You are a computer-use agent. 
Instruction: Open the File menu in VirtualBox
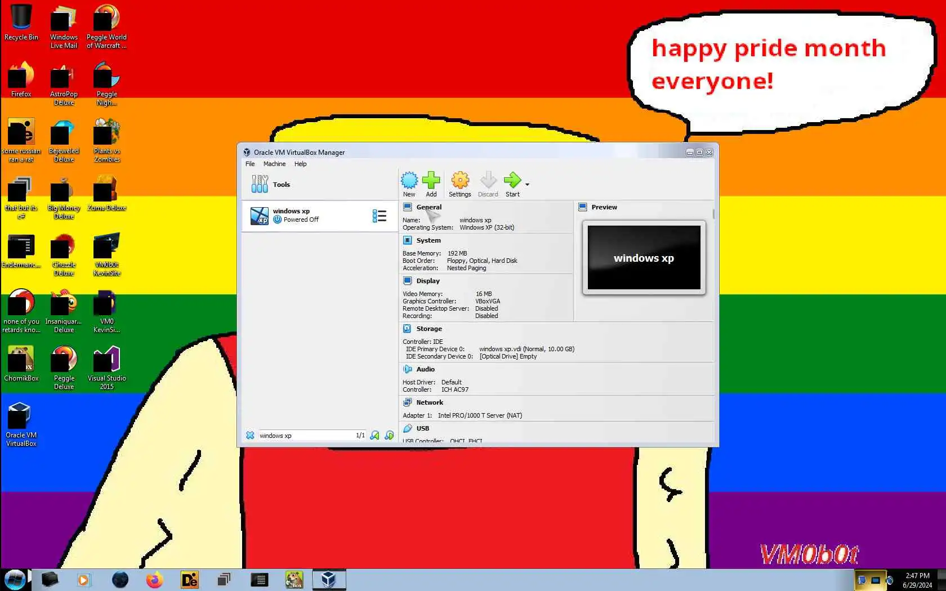coord(250,164)
